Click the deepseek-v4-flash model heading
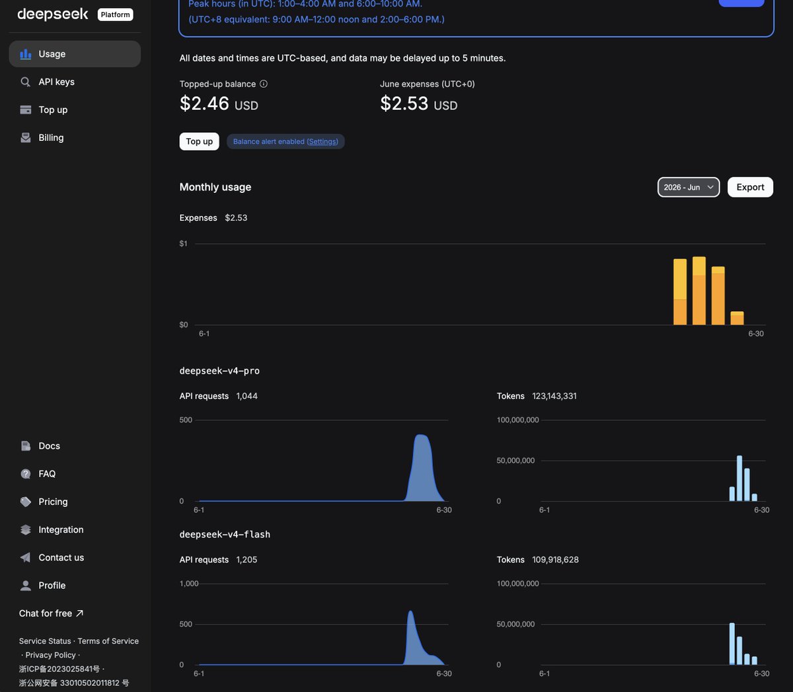The height and width of the screenshot is (692, 793). tap(225, 535)
